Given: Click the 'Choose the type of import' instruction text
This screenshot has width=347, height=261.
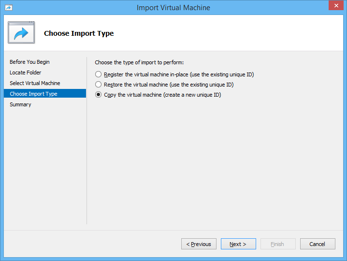Looking at the screenshot, I should click(139, 62).
